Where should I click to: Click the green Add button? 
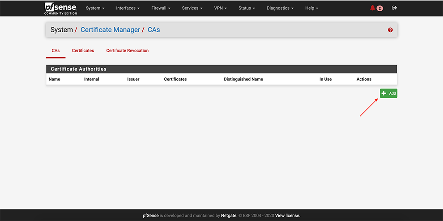tap(388, 93)
